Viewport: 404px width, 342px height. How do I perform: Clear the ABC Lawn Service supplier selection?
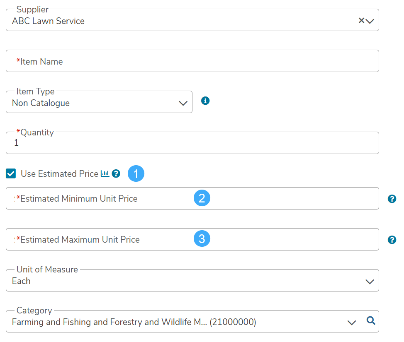(x=361, y=21)
